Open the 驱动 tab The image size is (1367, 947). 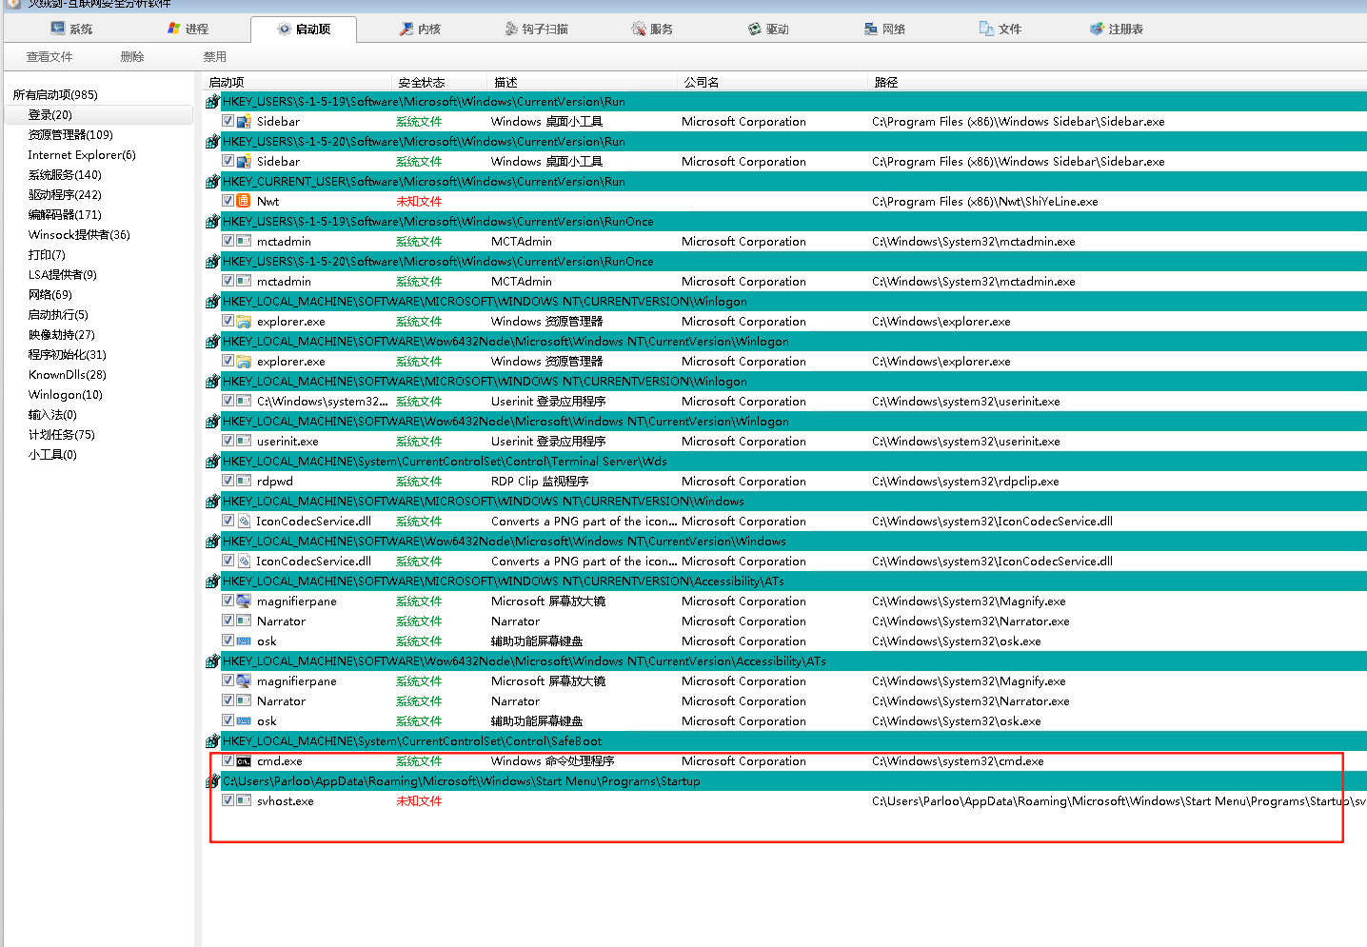click(x=768, y=30)
